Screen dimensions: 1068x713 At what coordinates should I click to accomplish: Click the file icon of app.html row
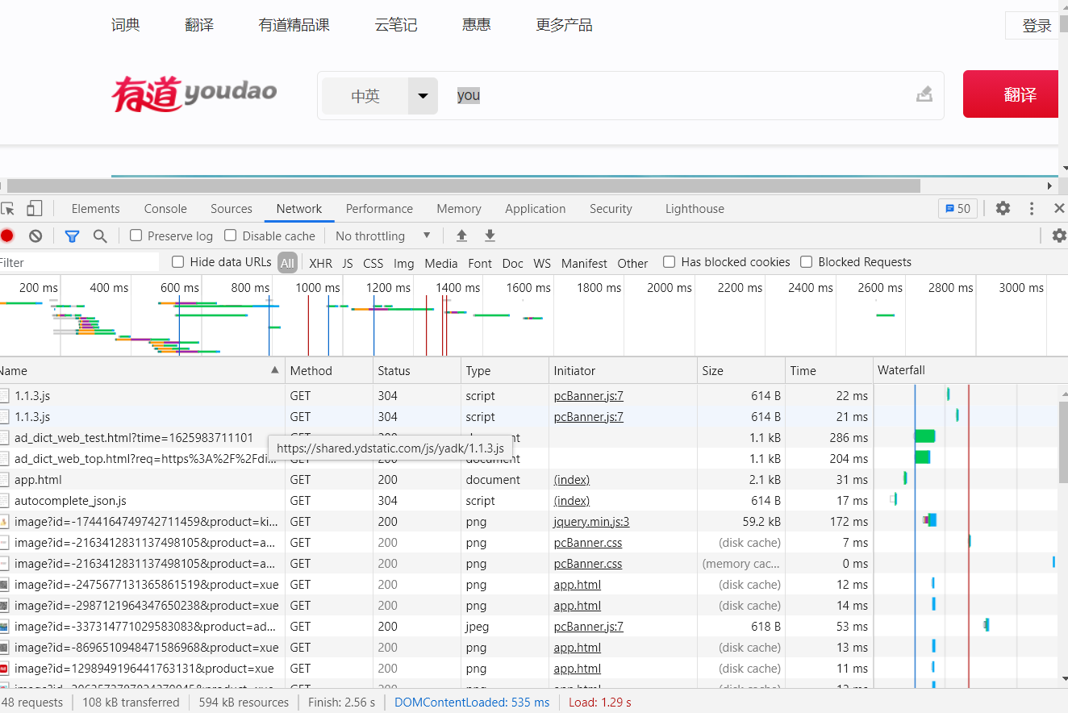pyautogui.click(x=4, y=479)
